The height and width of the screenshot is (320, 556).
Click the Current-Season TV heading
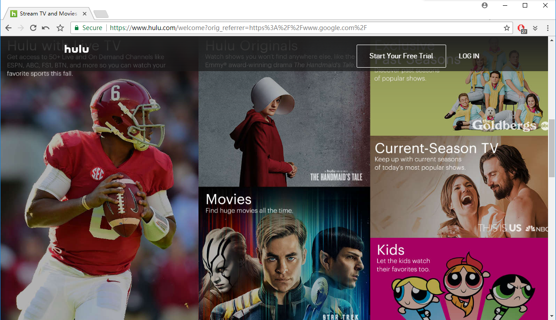[x=437, y=148]
